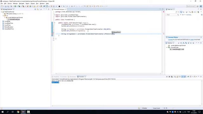Select the LocalTime project
The height and width of the screenshot is (114, 203).
pyautogui.click(x=8, y=25)
